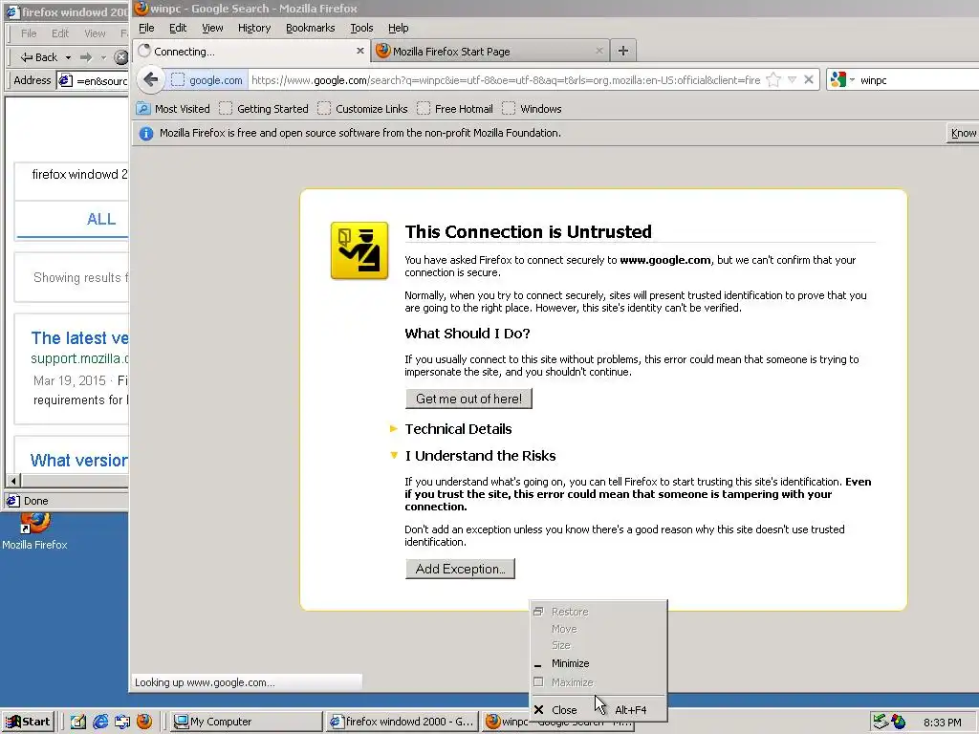Click the Google search engine icon
This screenshot has width=979, height=734.
point(838,80)
